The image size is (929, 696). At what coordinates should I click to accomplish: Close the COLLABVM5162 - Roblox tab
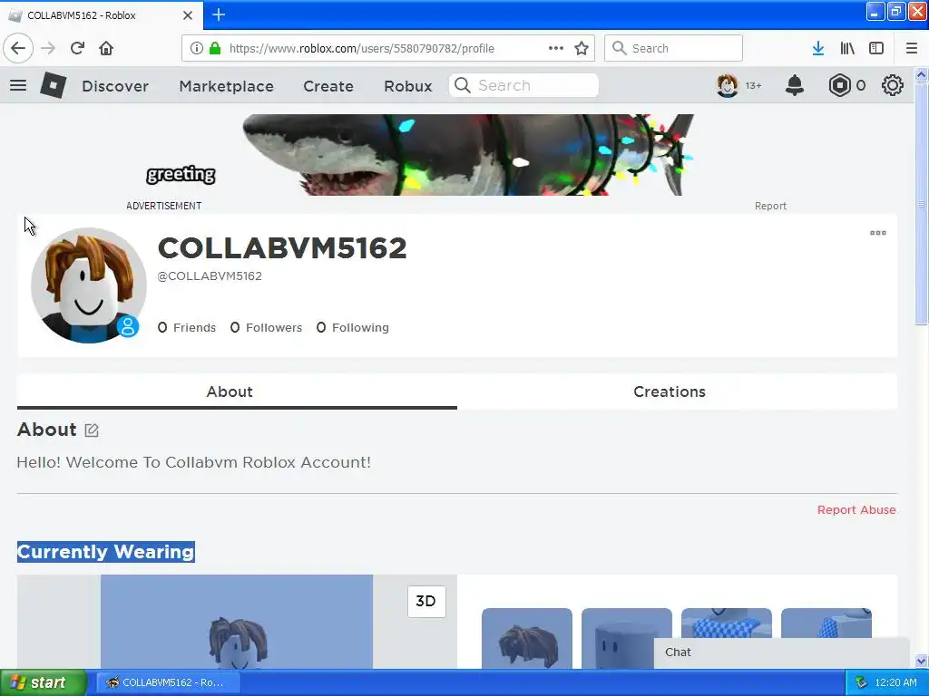tap(188, 15)
